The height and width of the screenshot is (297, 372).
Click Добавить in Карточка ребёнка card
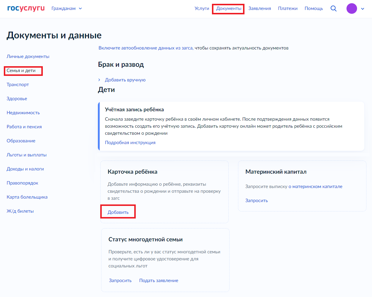(118, 212)
